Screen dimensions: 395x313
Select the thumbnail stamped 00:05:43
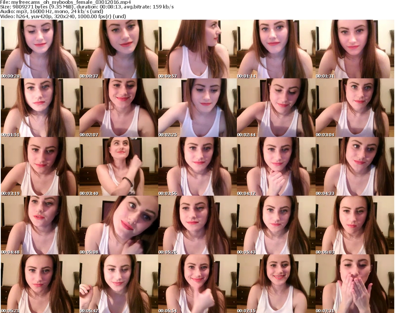[276, 225]
